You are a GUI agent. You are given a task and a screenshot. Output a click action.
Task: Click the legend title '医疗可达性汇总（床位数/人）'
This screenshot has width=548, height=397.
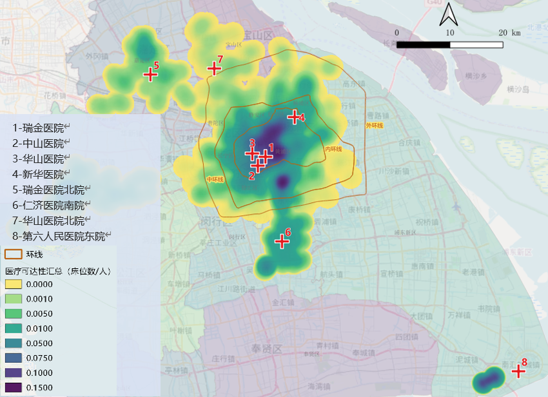[58, 271]
